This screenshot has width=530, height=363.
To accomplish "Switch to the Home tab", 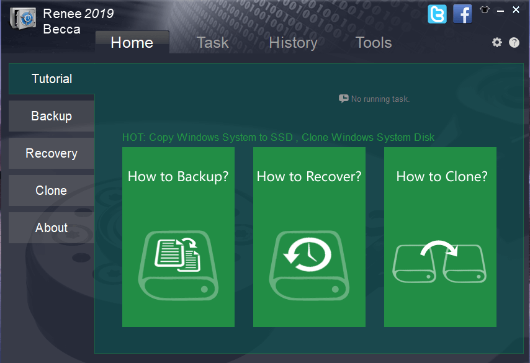I will tap(132, 42).
